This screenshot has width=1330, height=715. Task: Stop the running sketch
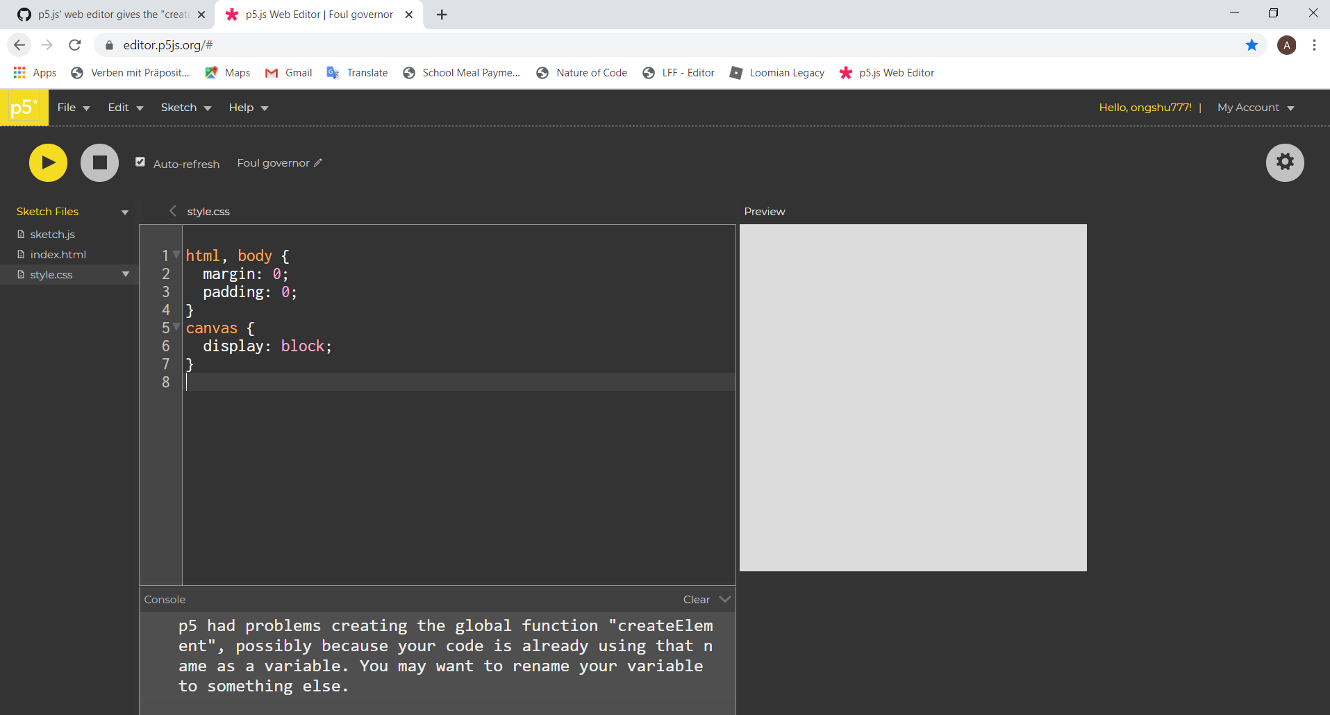coord(99,162)
